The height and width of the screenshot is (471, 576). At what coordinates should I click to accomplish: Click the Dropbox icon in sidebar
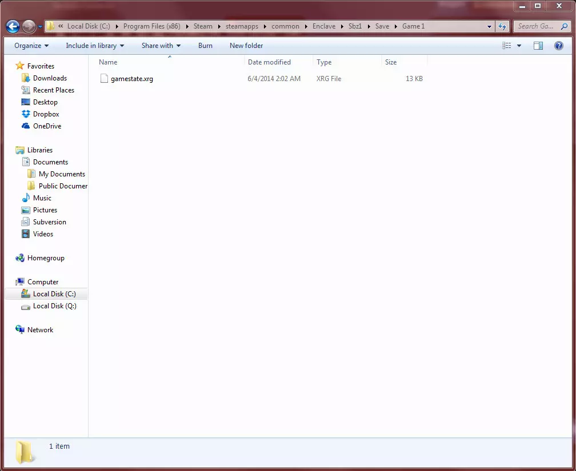[26, 114]
